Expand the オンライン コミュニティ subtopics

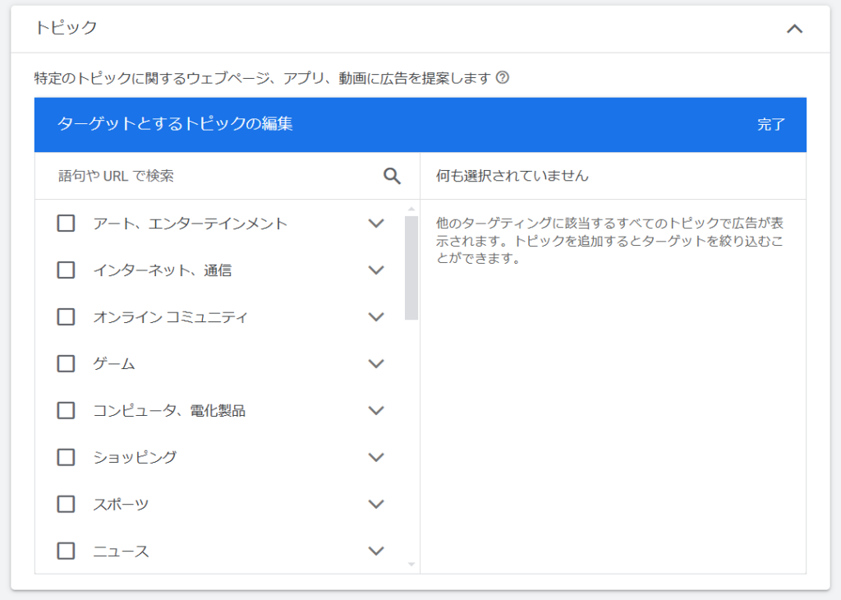click(376, 316)
